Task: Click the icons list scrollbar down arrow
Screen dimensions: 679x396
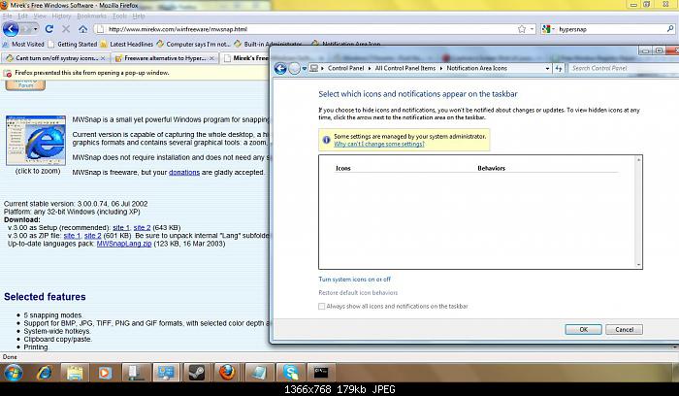Action: pyautogui.click(x=638, y=264)
